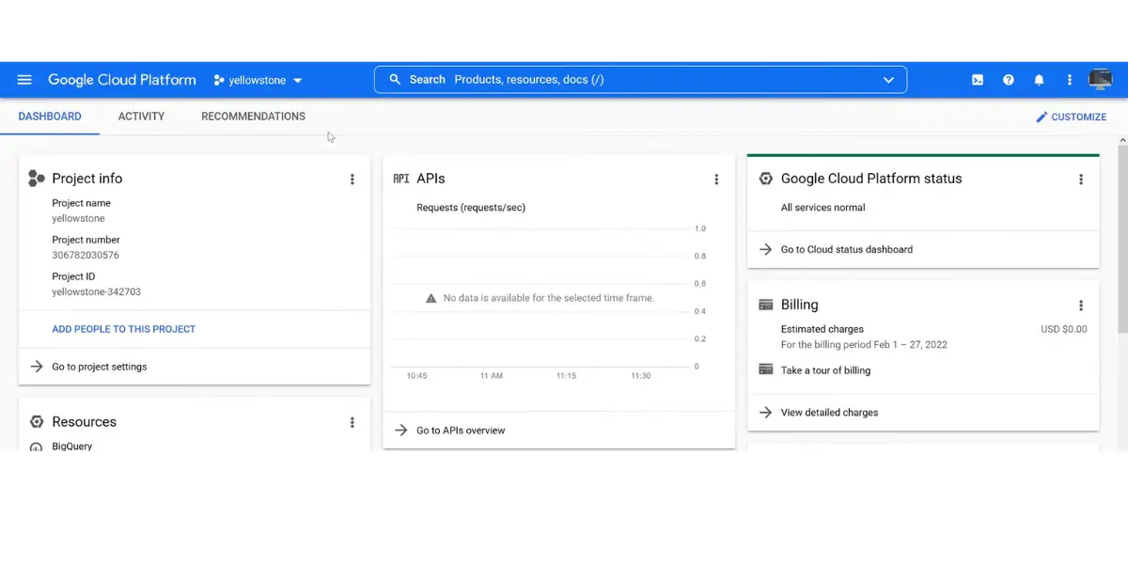
Task: Switch to the Activity tab
Action: tap(141, 117)
